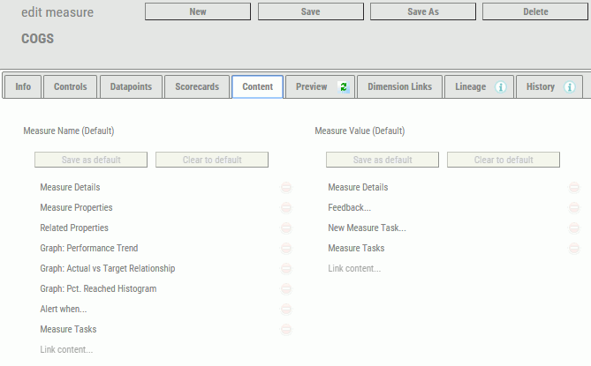Click the COGS measure title
591x366 pixels.
pos(37,39)
